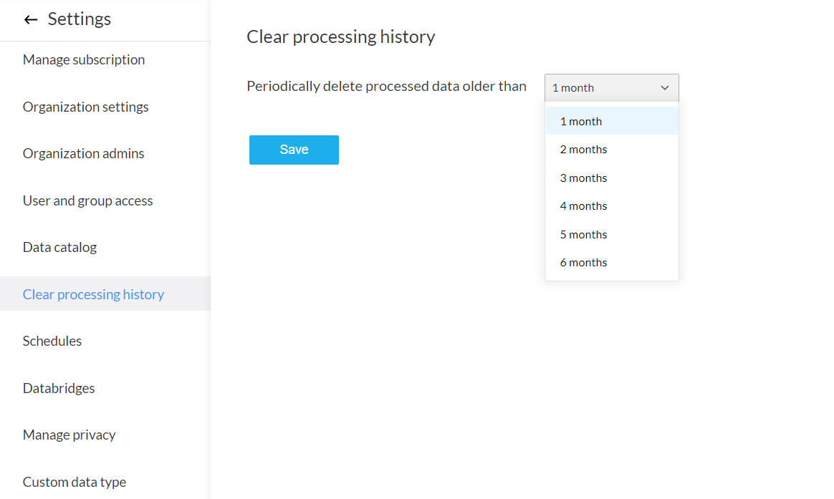
Task: Open Databridges settings
Action: (x=59, y=389)
